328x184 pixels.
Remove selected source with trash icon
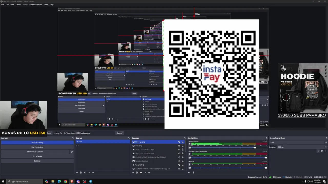(x=137, y=172)
